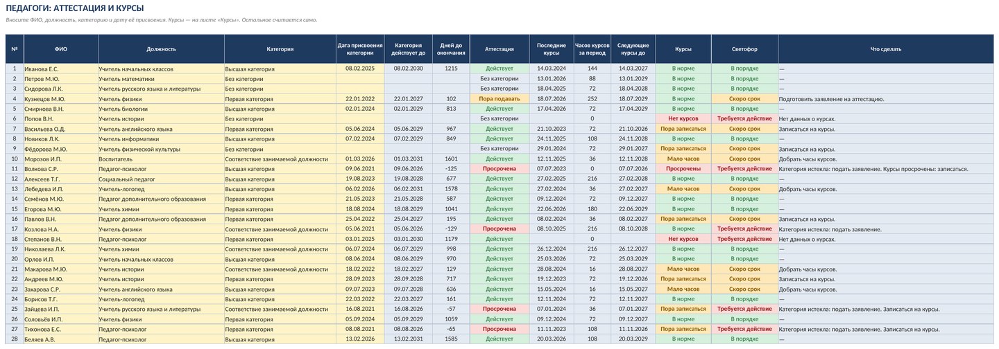The height and width of the screenshot is (349, 999).
Task: Click the name cell "Беляев А.В."
Action: pos(61,340)
